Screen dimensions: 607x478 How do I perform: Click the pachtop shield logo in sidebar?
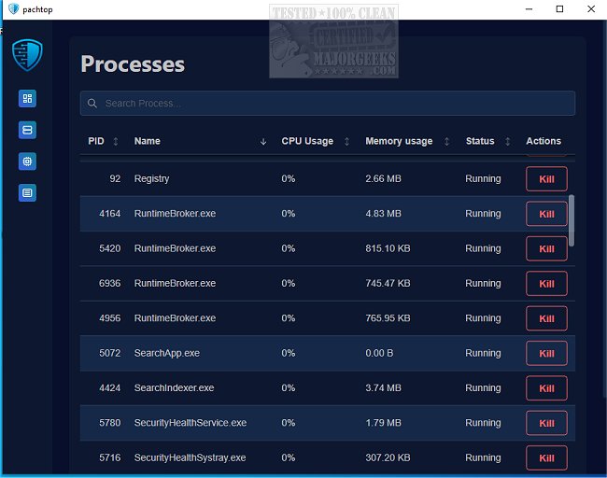click(27, 55)
